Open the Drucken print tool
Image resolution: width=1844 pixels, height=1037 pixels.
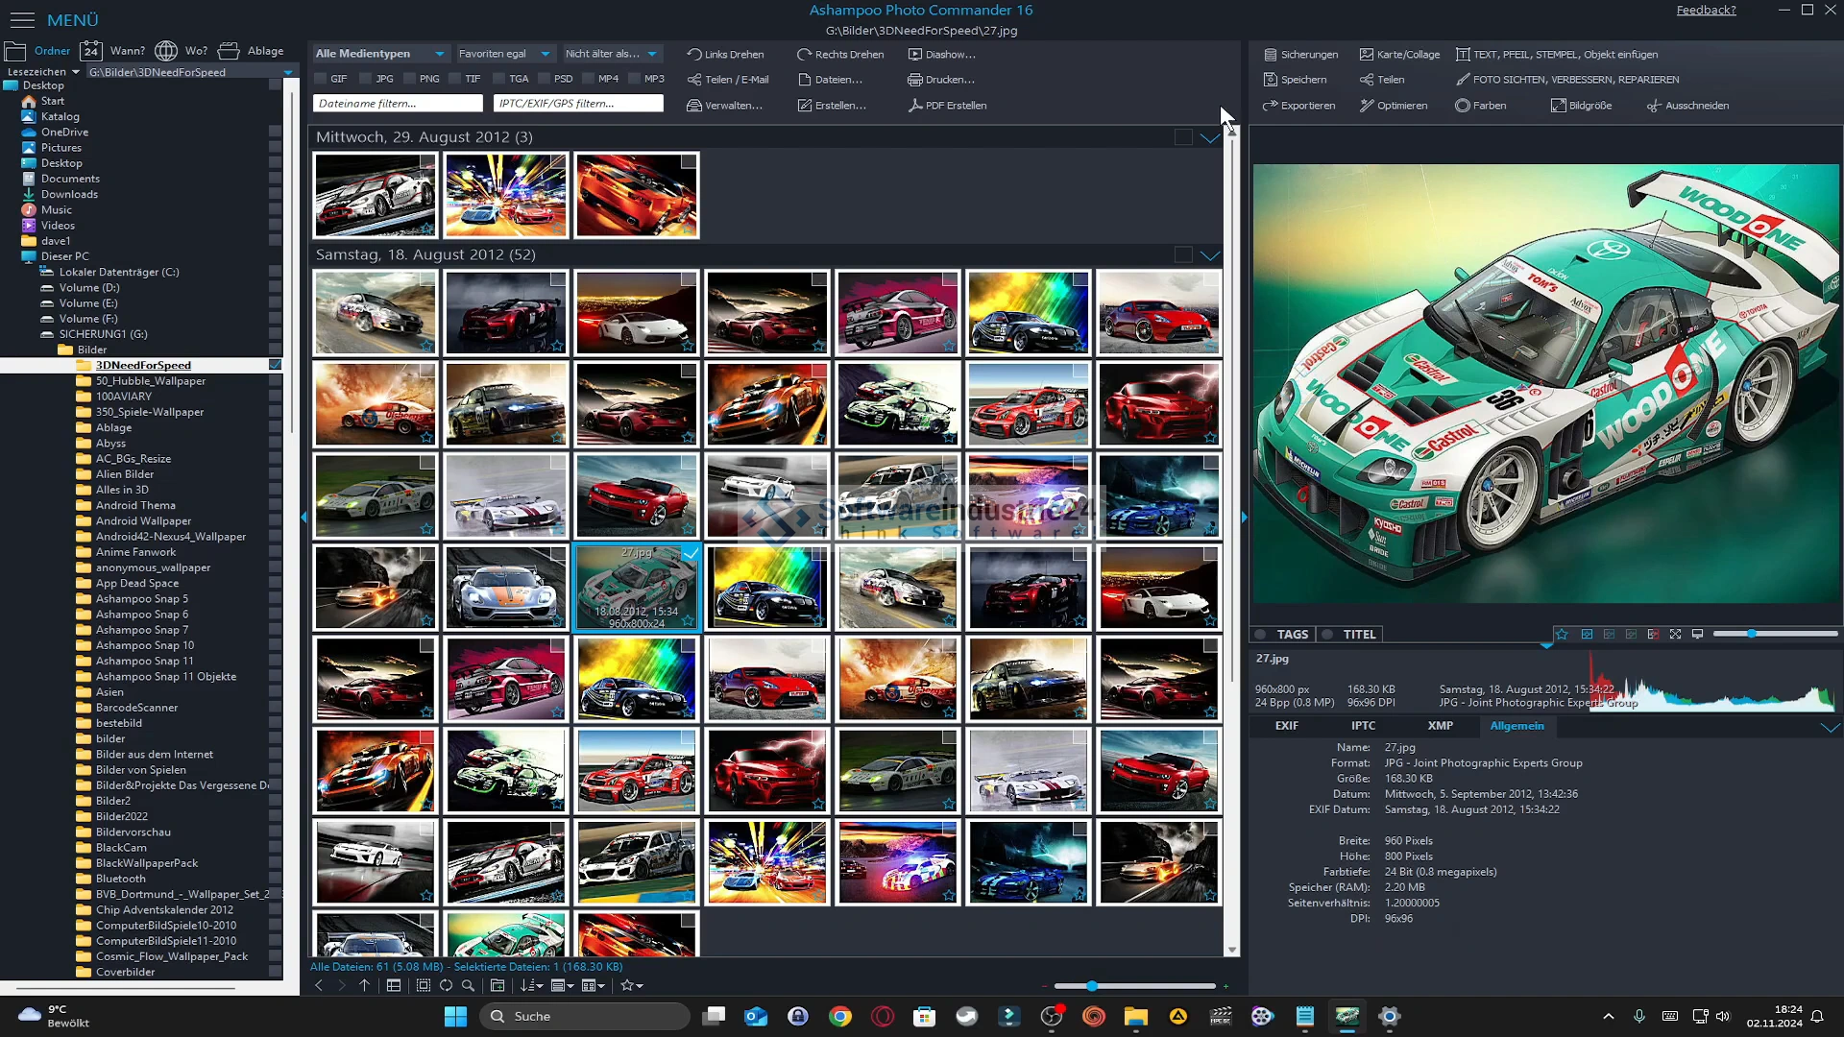[940, 80]
